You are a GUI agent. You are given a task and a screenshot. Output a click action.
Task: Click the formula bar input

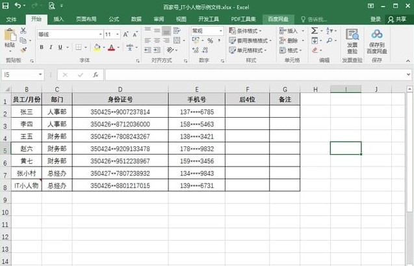point(255,75)
